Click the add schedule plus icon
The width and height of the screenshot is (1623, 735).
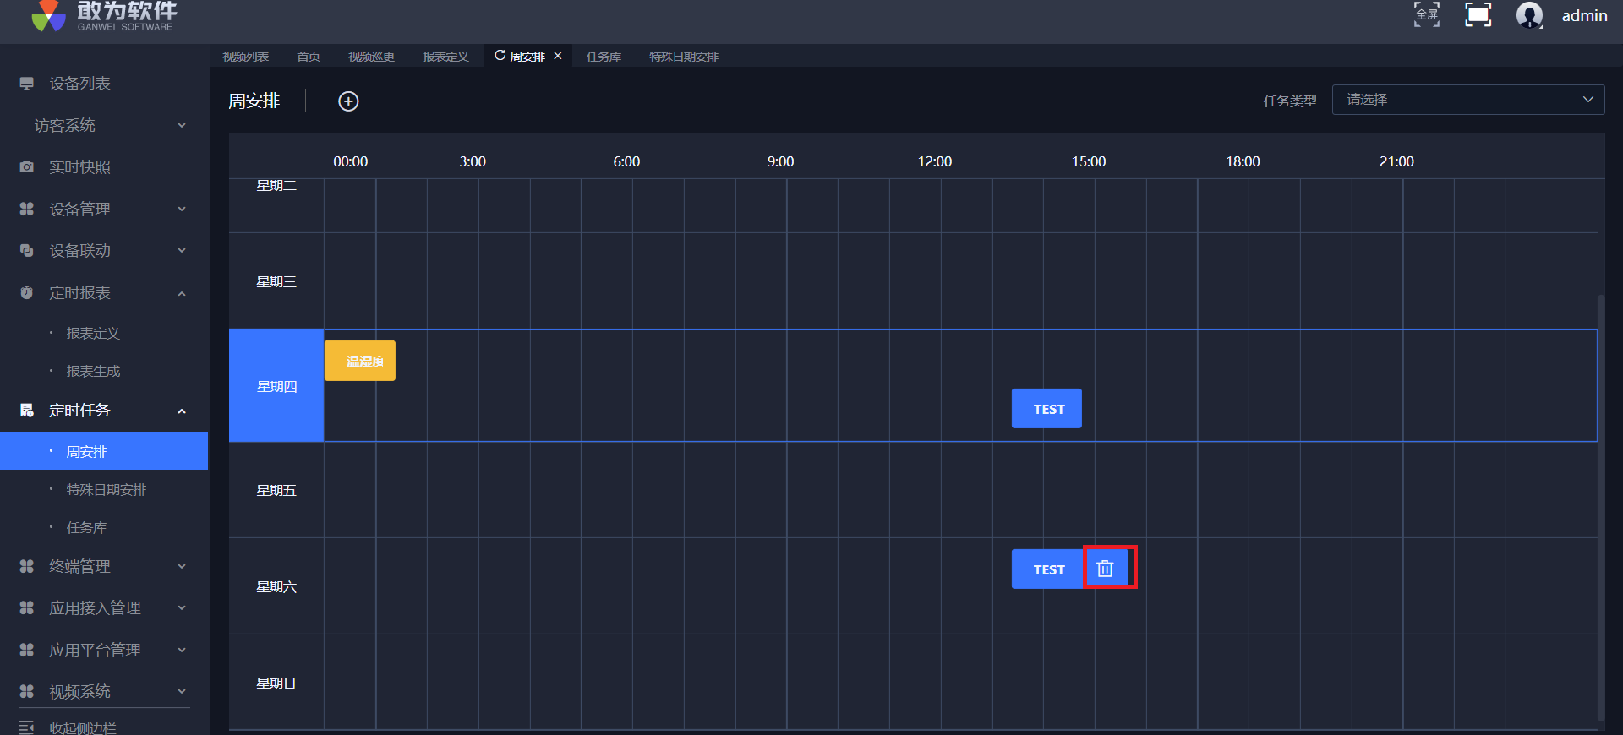tap(348, 101)
